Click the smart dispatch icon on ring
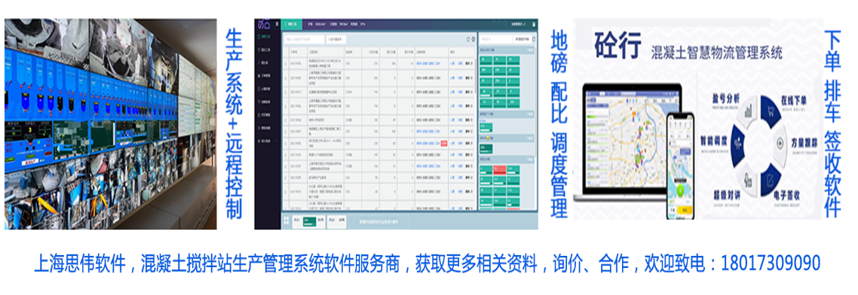Screen dimensions: 858x295 (x=738, y=144)
